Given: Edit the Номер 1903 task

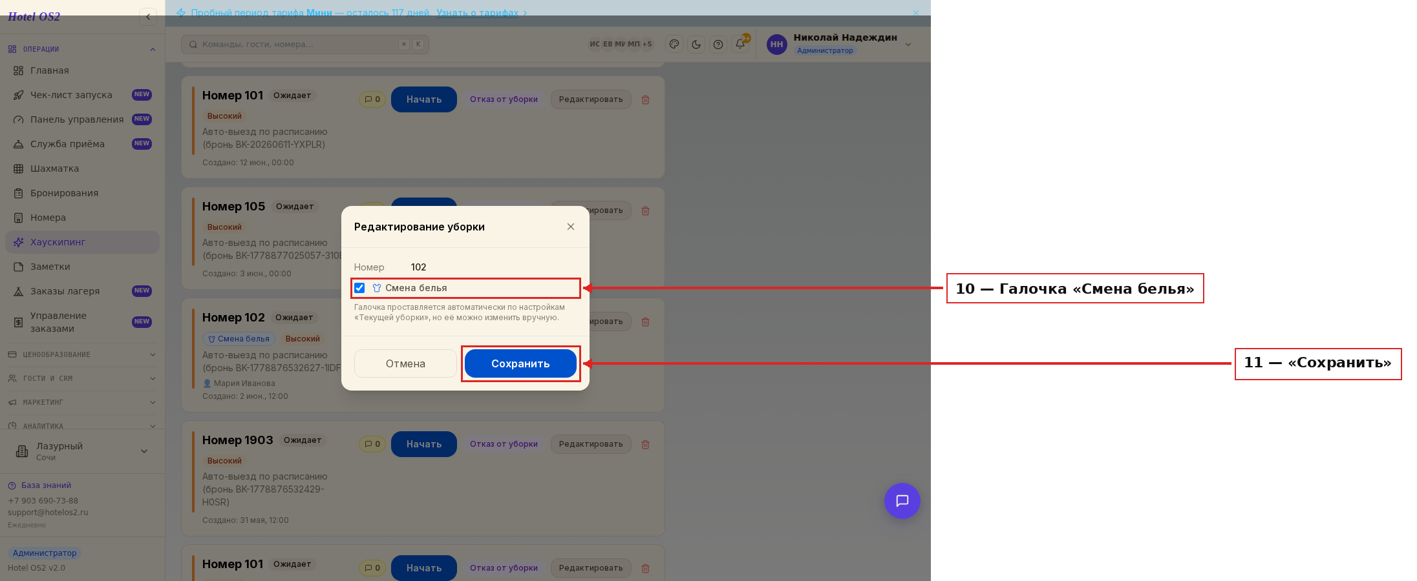Looking at the screenshot, I should 591,444.
